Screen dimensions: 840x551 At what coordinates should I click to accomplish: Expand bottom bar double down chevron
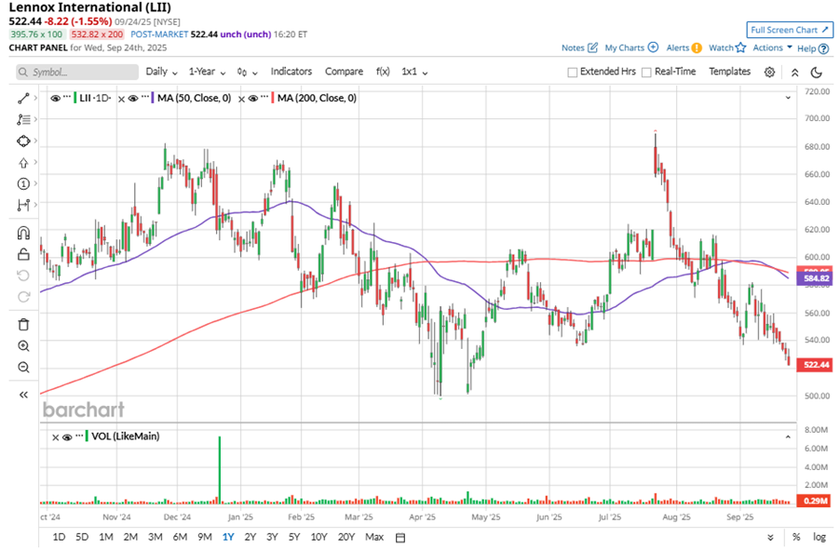(x=770, y=537)
